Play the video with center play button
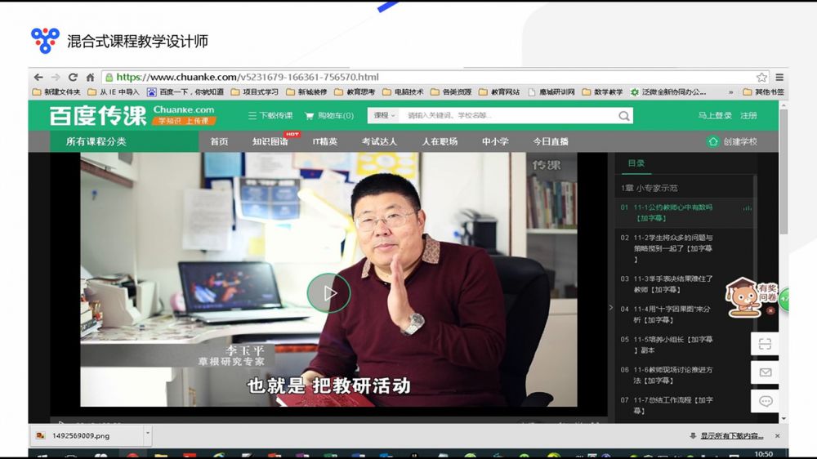This screenshot has height=459, width=817. 328,292
